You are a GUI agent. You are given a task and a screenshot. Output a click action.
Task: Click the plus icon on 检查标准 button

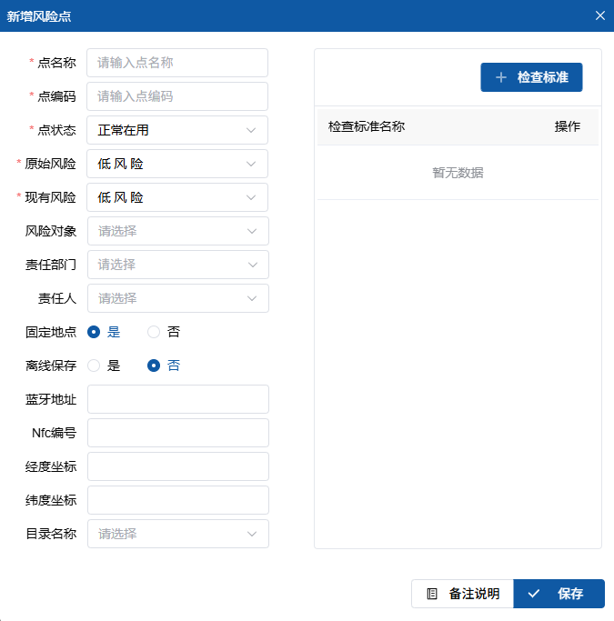coord(501,78)
